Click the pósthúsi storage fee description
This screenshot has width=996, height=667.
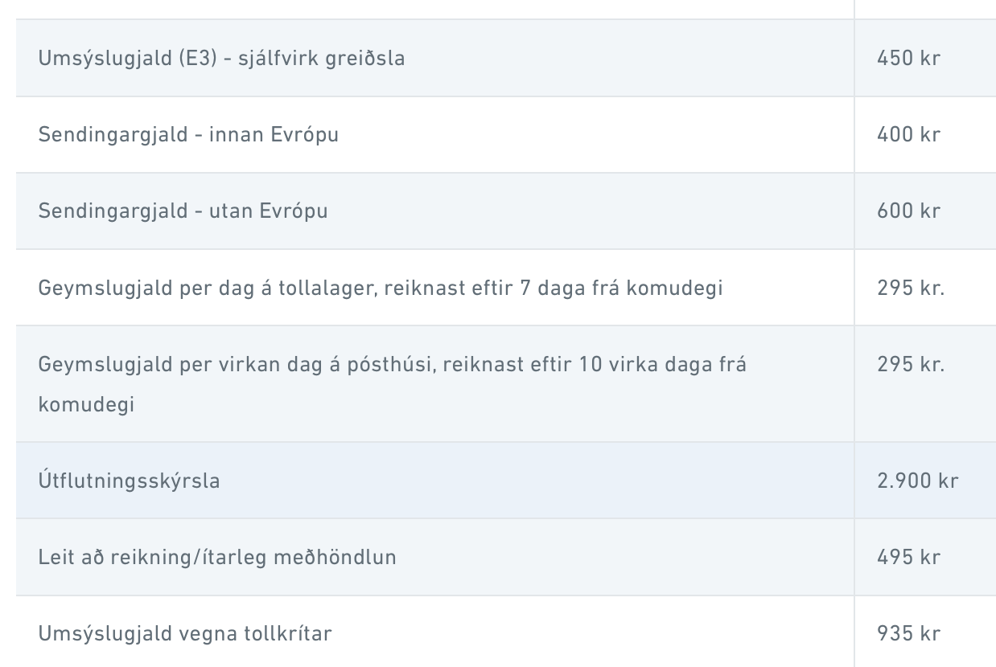click(392, 365)
